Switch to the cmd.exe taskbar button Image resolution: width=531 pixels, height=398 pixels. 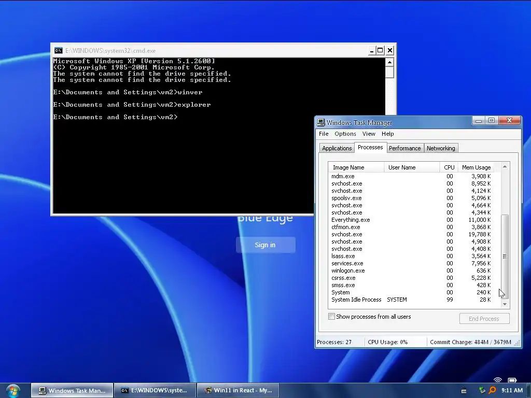click(x=155, y=390)
